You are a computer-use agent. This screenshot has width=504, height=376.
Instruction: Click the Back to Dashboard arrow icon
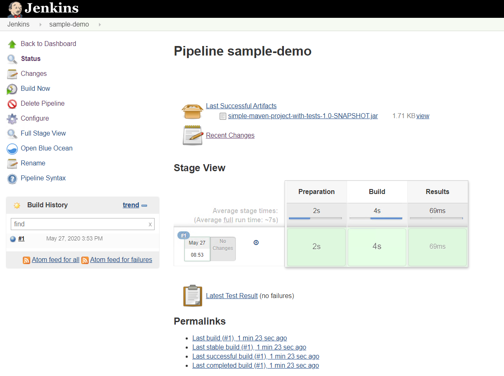pyautogui.click(x=12, y=44)
